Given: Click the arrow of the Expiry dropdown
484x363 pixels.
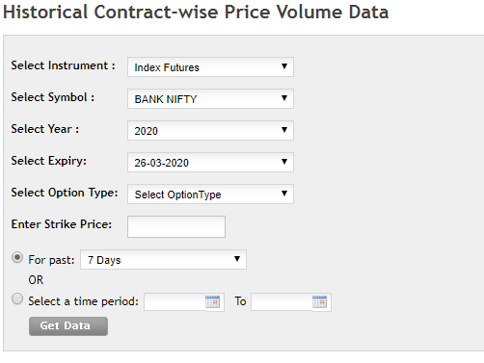Looking at the screenshot, I should point(284,162).
